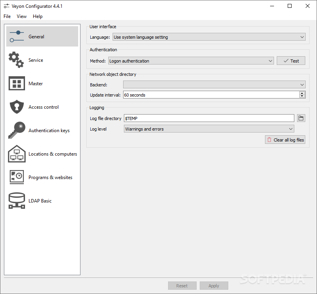Open the File menu
The width and height of the screenshot is (317, 294).
coord(7,16)
